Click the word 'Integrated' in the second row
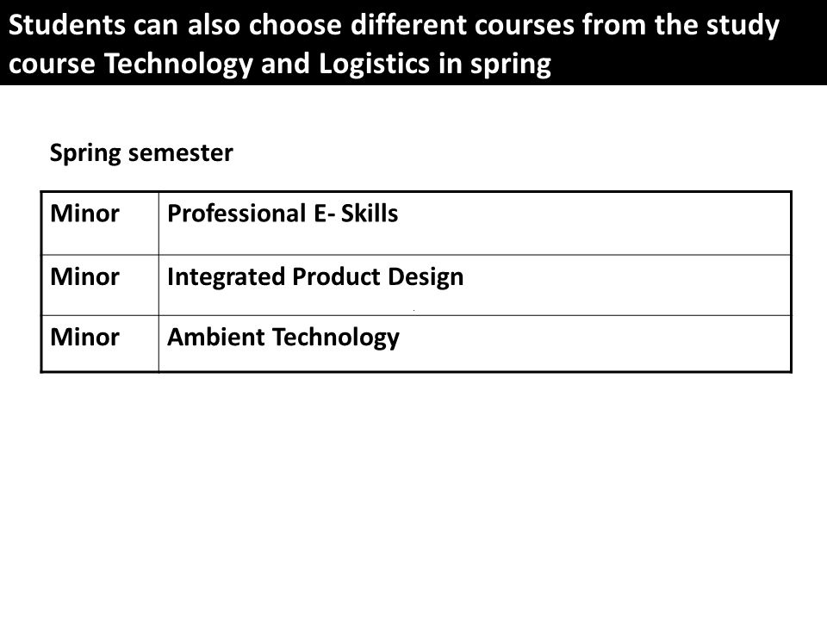This screenshot has width=827, height=620. coord(226,277)
